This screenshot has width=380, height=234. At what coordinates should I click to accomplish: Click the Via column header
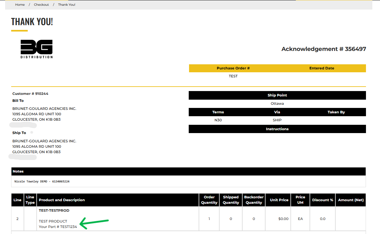[277, 112]
